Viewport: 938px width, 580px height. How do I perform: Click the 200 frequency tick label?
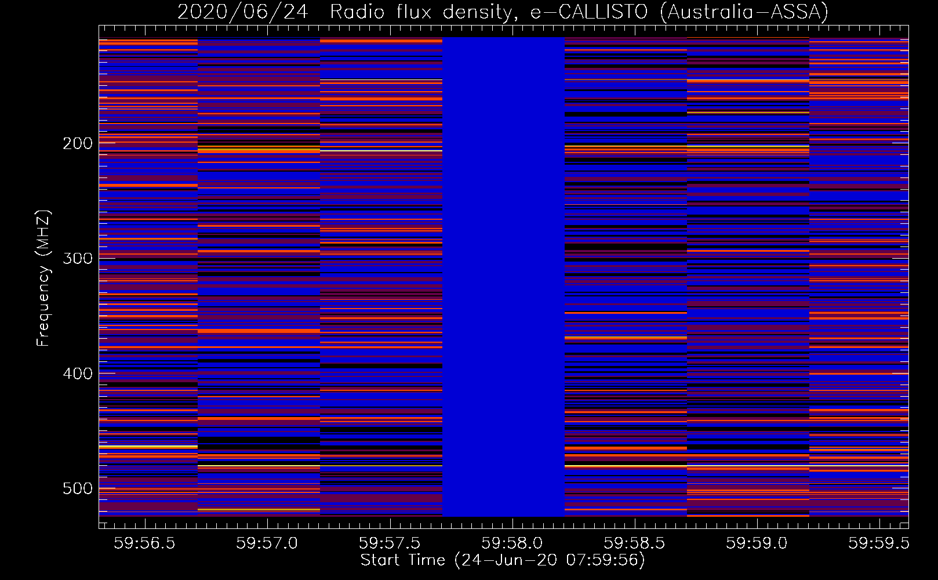pos(78,143)
